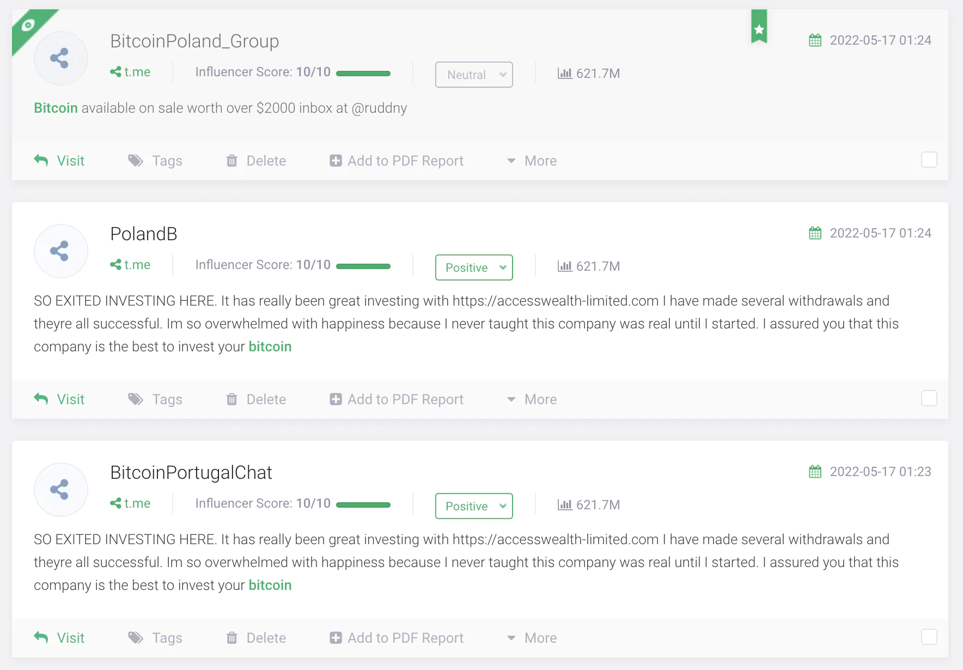Open the t.me source link for PolandB

[x=130, y=265]
